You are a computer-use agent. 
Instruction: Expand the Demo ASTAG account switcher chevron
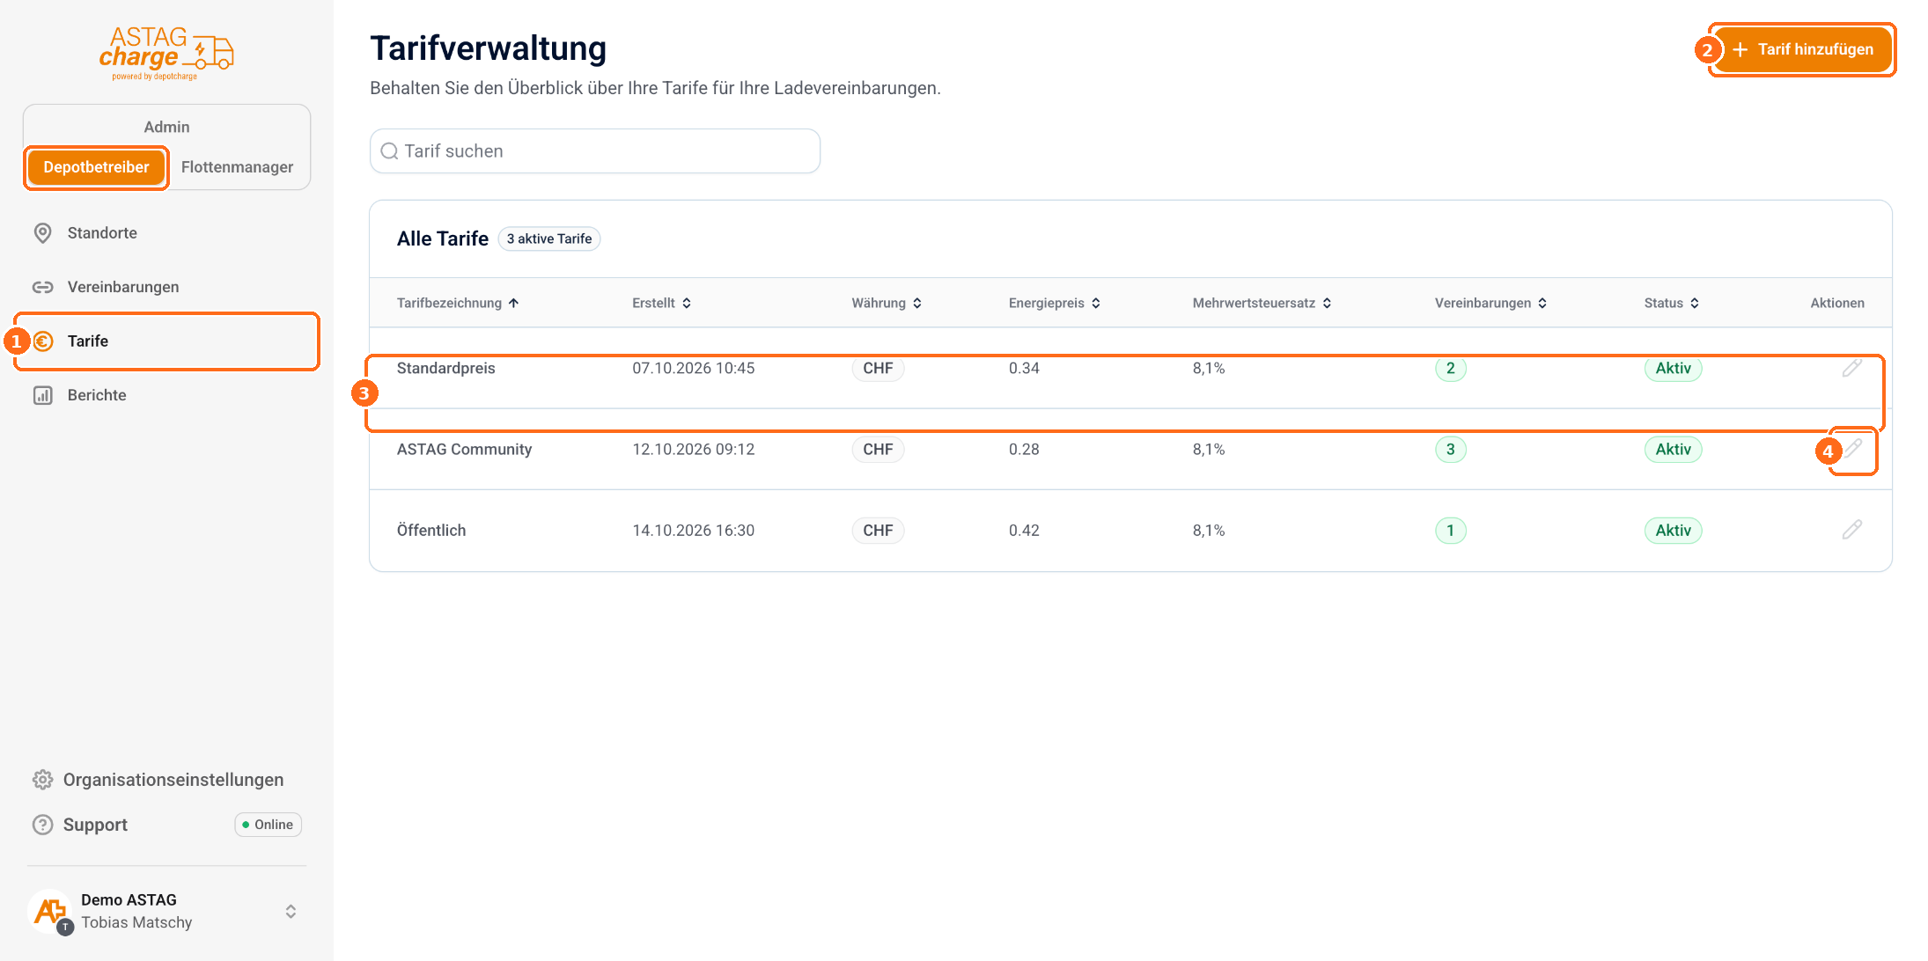pyautogui.click(x=291, y=912)
